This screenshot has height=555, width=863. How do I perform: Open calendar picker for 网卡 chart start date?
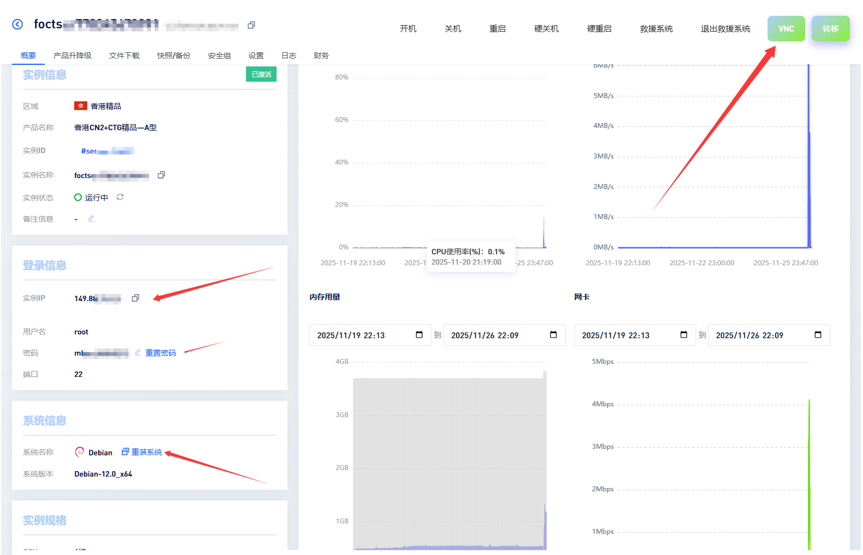click(x=684, y=335)
